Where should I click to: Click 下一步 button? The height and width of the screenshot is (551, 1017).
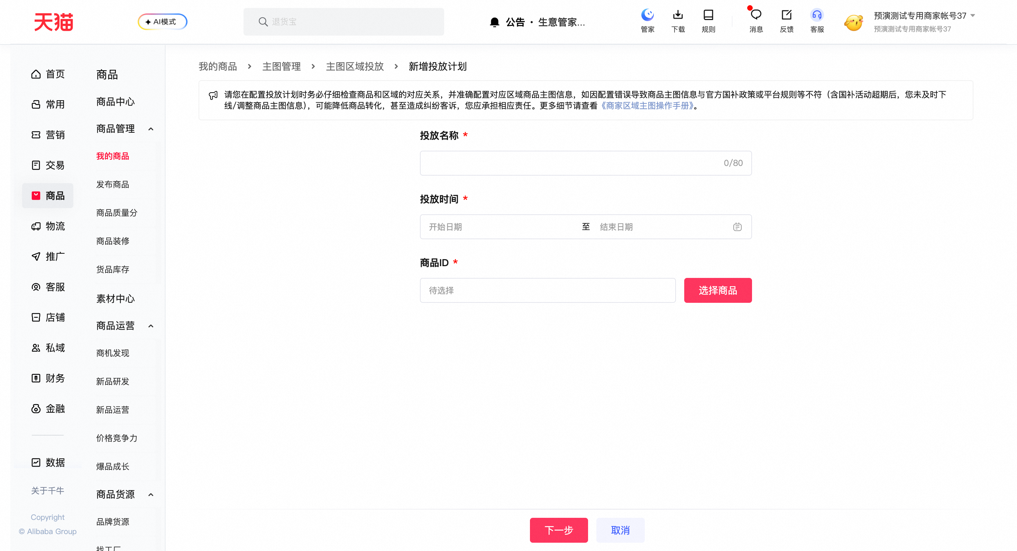[559, 530]
